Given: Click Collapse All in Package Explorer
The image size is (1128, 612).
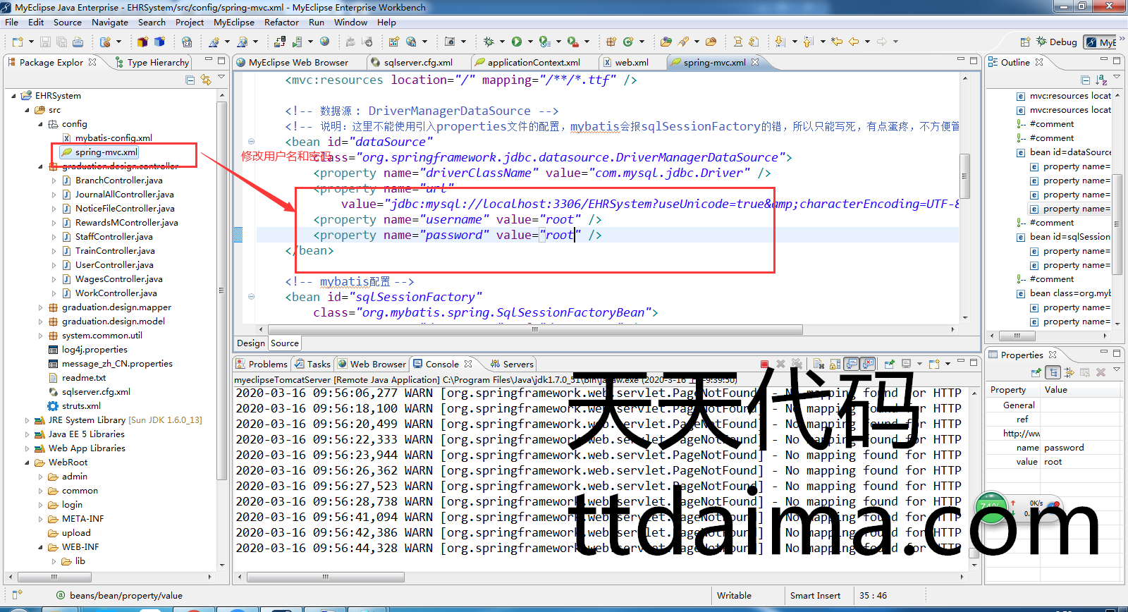Looking at the screenshot, I should click(190, 80).
